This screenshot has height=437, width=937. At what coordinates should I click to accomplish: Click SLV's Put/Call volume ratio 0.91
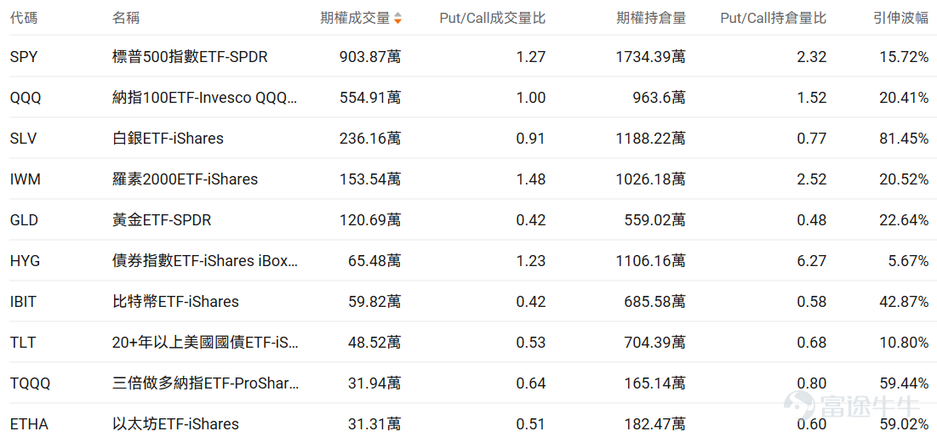pyautogui.click(x=532, y=139)
